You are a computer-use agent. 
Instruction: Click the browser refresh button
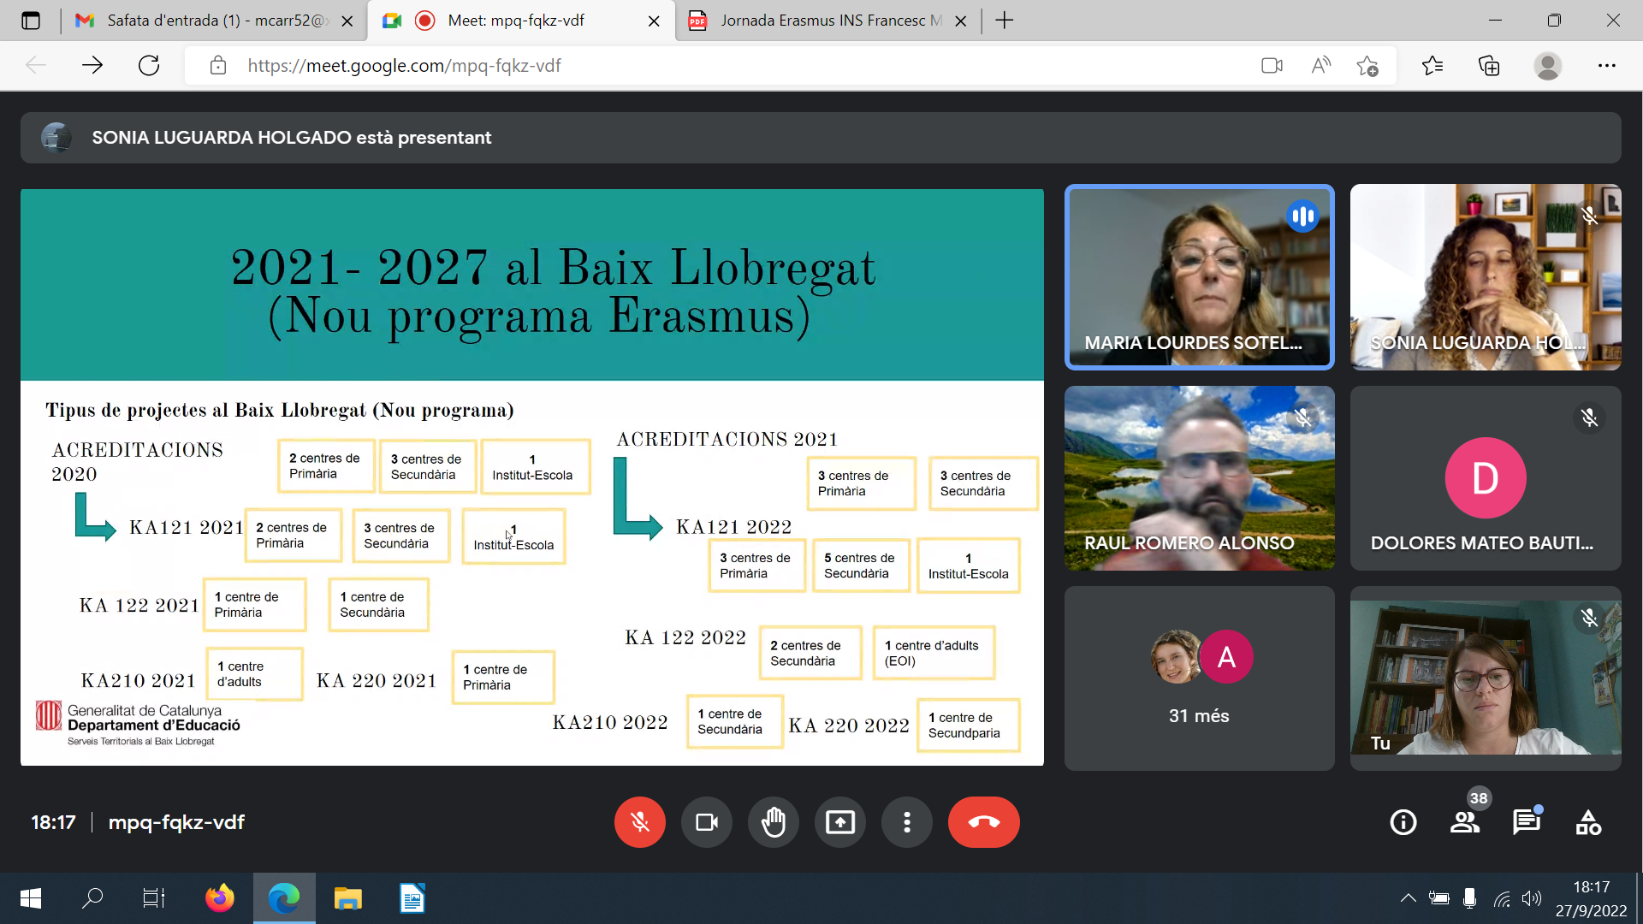pos(149,66)
